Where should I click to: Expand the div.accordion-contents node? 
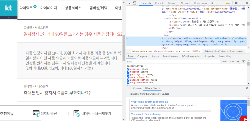coord(162,38)
